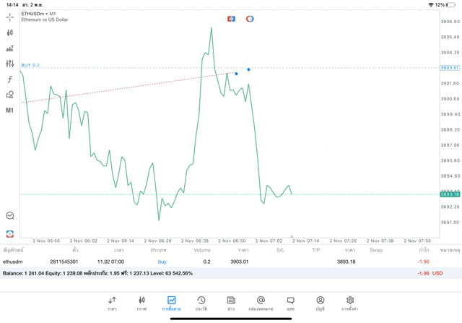Select the crosshair cursor tool
Viewport: 462px width, 323px height.
[x=10, y=17]
